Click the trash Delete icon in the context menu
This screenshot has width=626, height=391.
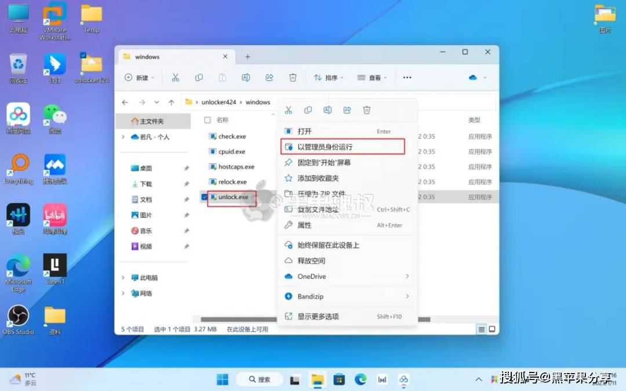click(x=366, y=110)
